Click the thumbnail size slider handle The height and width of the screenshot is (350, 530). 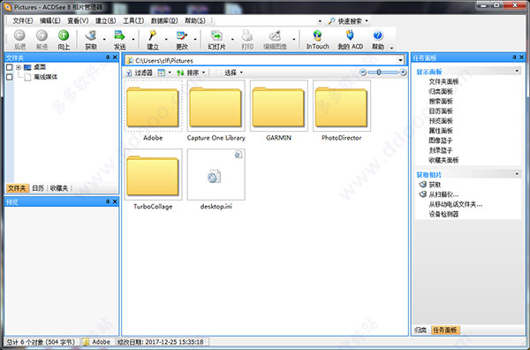[x=379, y=72]
